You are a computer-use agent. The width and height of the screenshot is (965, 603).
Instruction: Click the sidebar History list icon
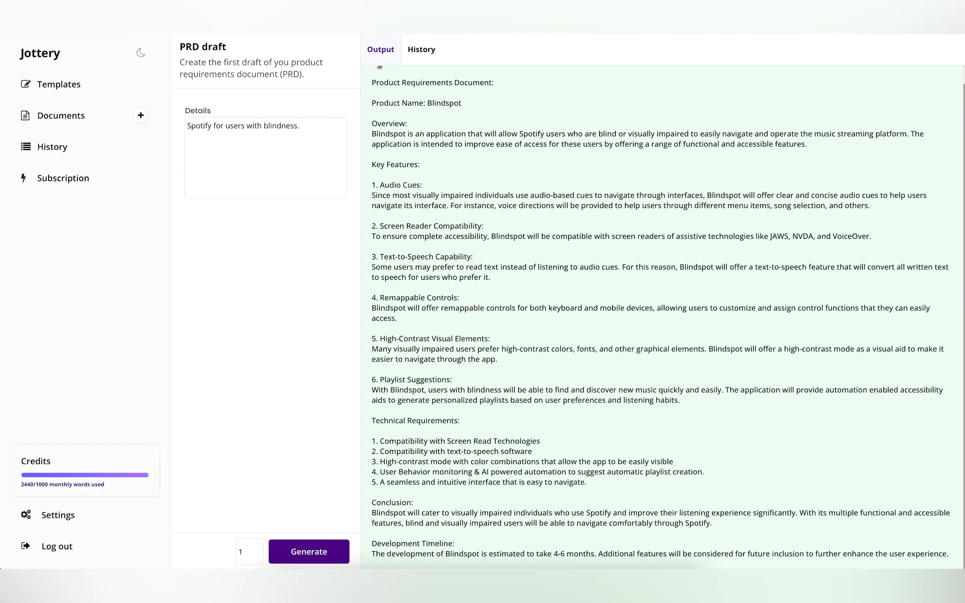25,147
